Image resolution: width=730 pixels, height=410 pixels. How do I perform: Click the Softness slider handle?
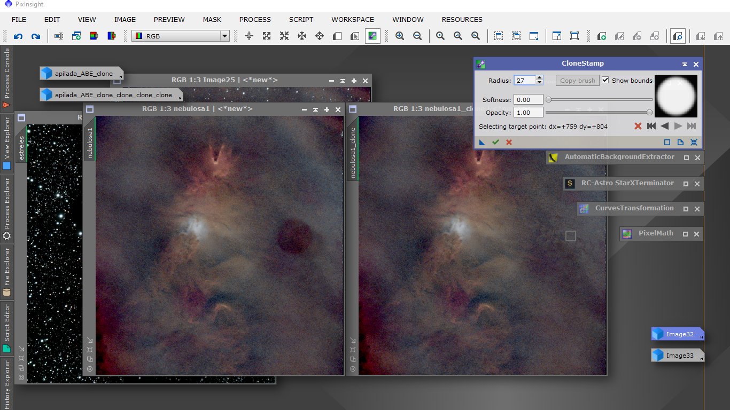tap(548, 99)
